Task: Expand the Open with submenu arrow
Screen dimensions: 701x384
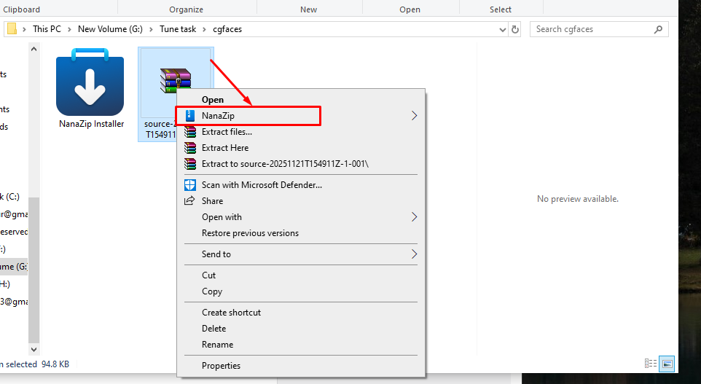Action: tap(414, 217)
